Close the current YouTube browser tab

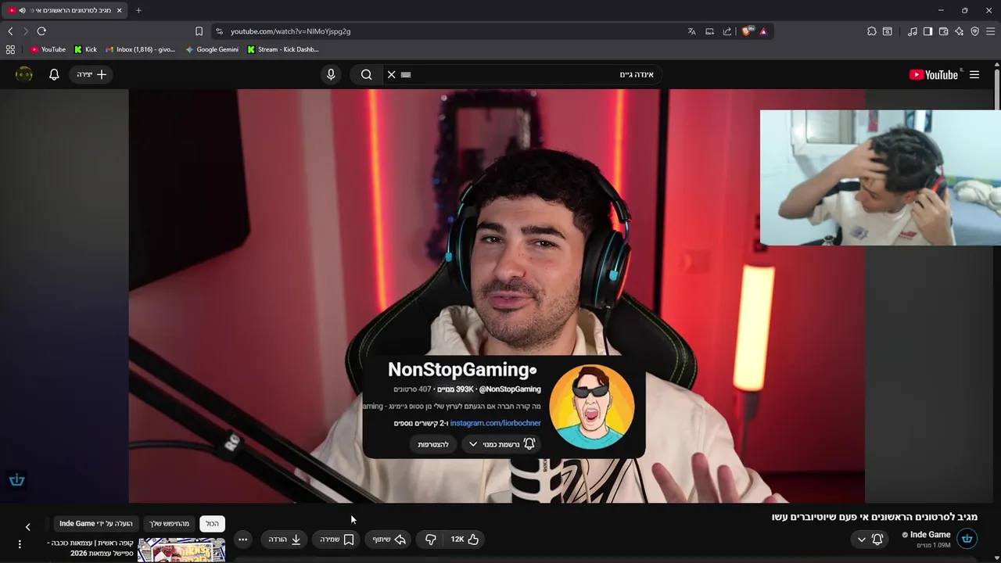pyautogui.click(x=119, y=10)
